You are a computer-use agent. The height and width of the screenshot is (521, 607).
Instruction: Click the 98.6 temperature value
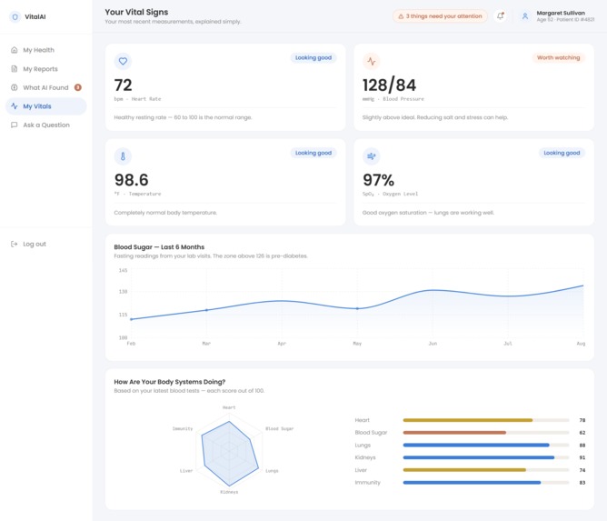[x=131, y=180]
